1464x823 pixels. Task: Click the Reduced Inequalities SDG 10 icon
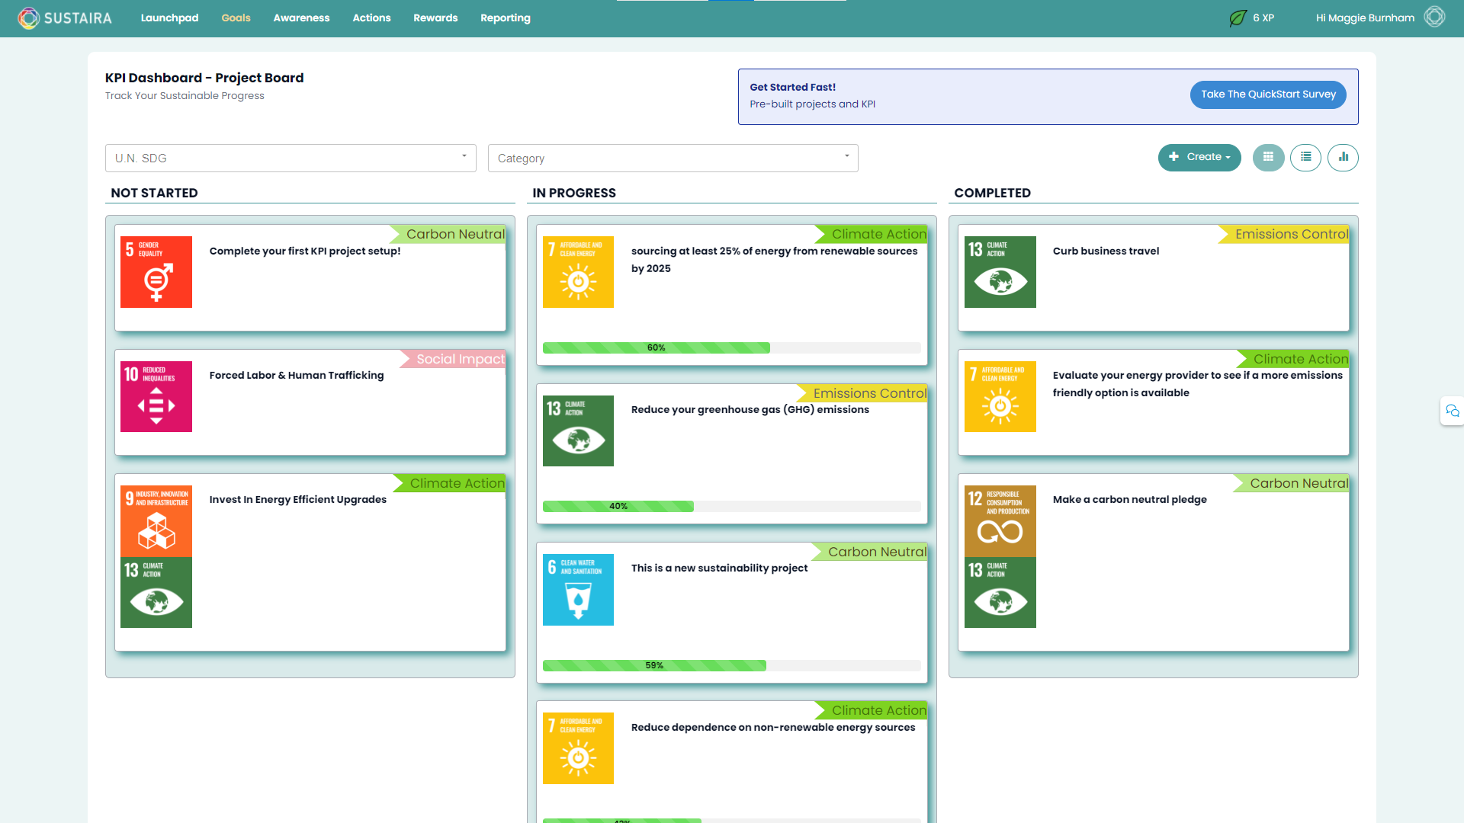click(156, 396)
